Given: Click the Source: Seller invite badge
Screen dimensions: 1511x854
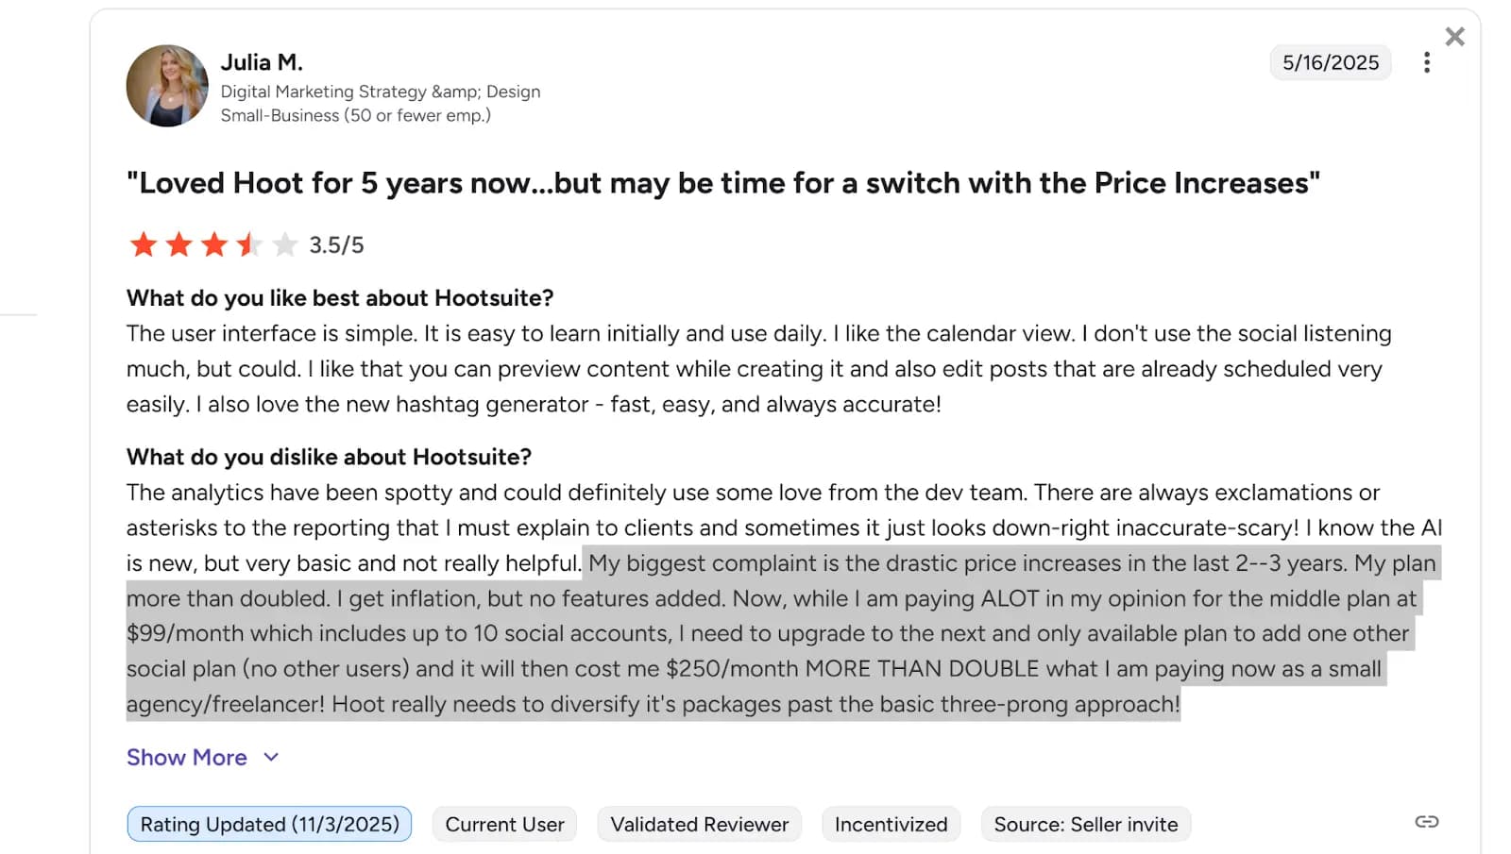Looking at the screenshot, I should click(x=1085, y=823).
